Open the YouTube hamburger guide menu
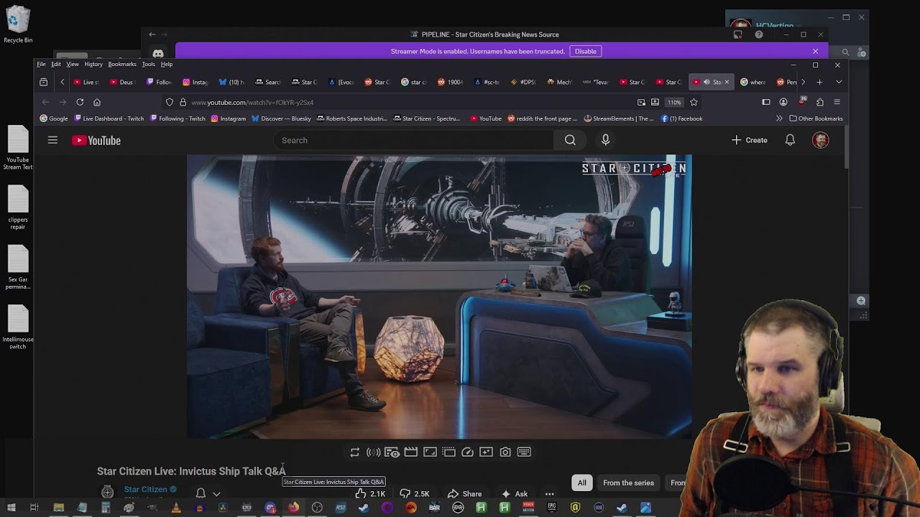This screenshot has width=920, height=517. pyautogui.click(x=52, y=140)
